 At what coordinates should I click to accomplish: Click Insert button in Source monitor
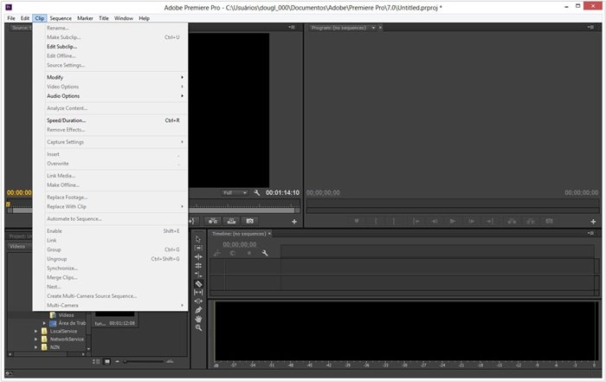(213, 221)
